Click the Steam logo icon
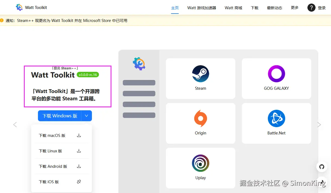Screen dimensions: 331x193 pos(201,74)
